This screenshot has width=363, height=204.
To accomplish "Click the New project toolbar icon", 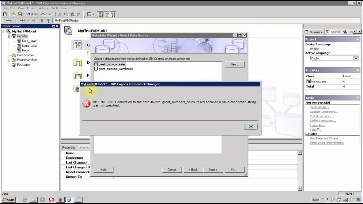I will (x=5, y=14).
